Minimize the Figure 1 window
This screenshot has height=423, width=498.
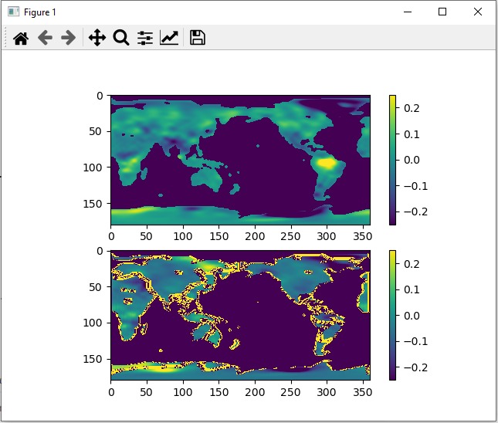click(408, 12)
